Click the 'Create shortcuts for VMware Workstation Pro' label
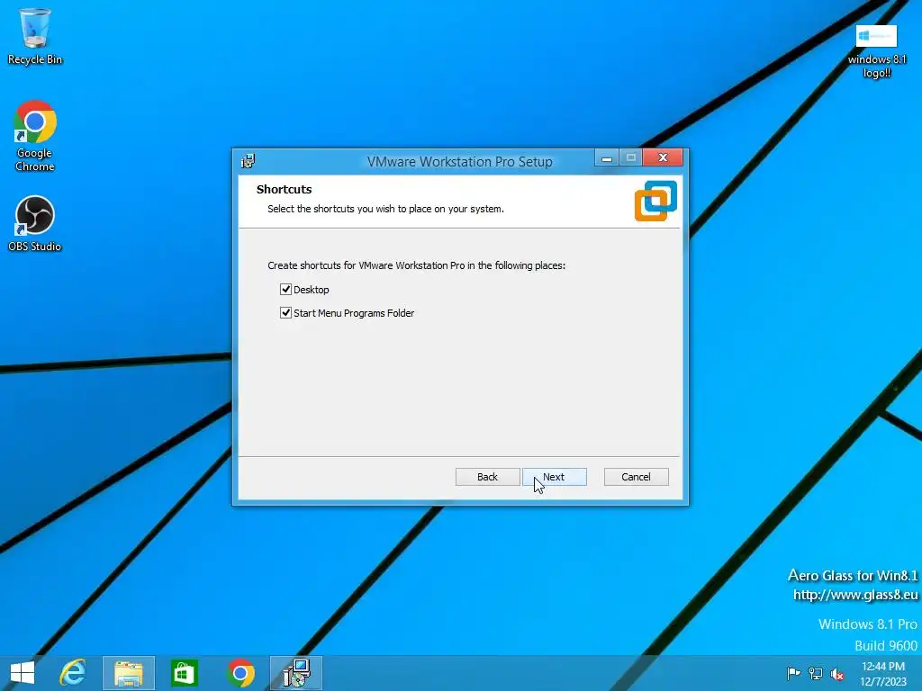The width and height of the screenshot is (922, 691). click(x=416, y=265)
